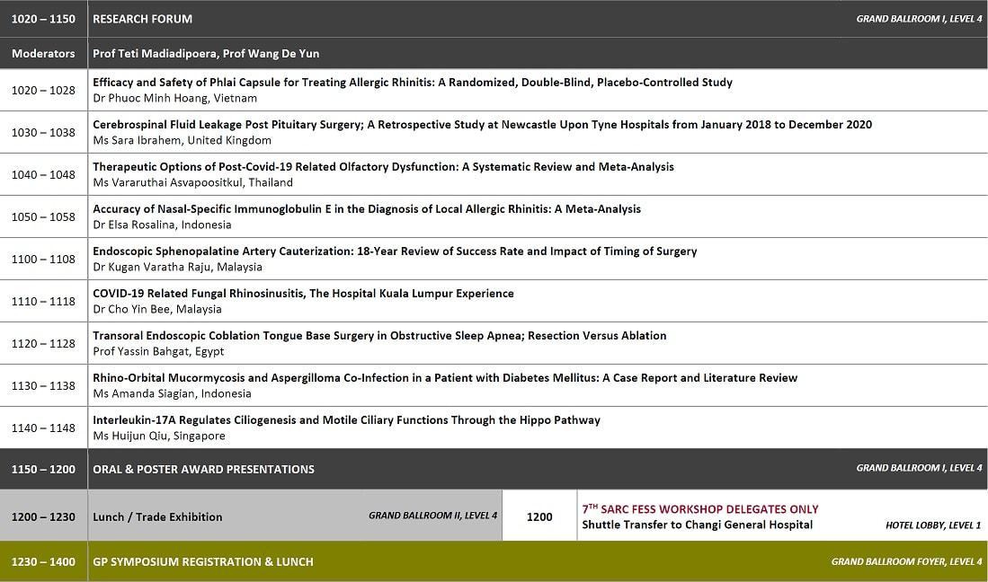Viewport: 988px width, 582px height.
Task: Open the Endoscopic Sphenopalatine Artery Cauterization entry
Action: [x=395, y=251]
